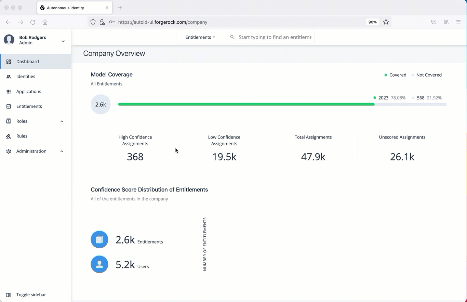Bookmark this page with star icon
The image size is (467, 302).
(386, 22)
